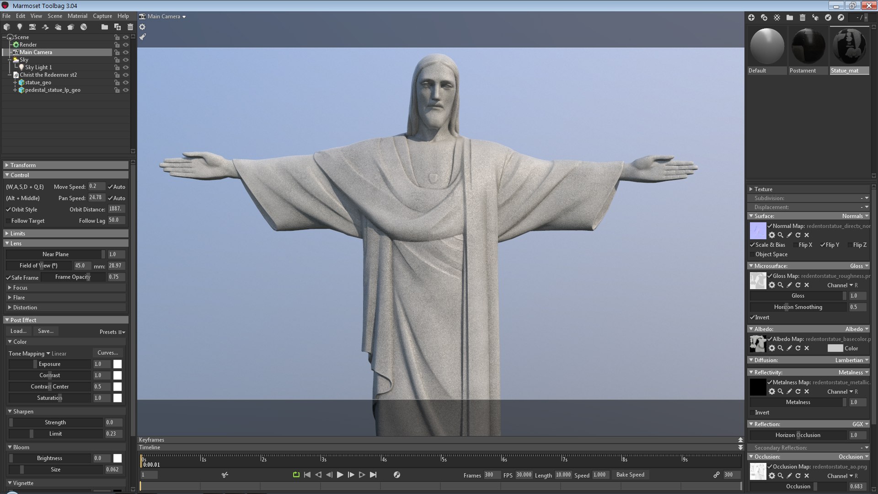This screenshot has width=878, height=494.
Task: Open the View menu
Action: [x=36, y=16]
